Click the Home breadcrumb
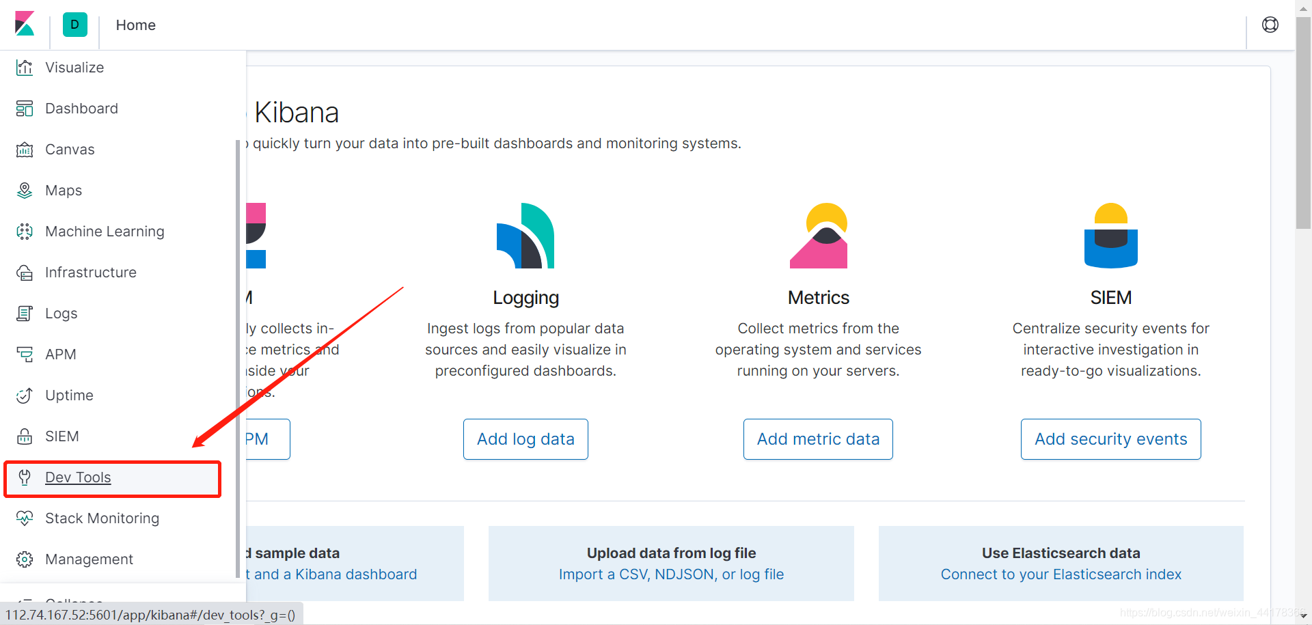The width and height of the screenshot is (1312, 625). click(135, 25)
